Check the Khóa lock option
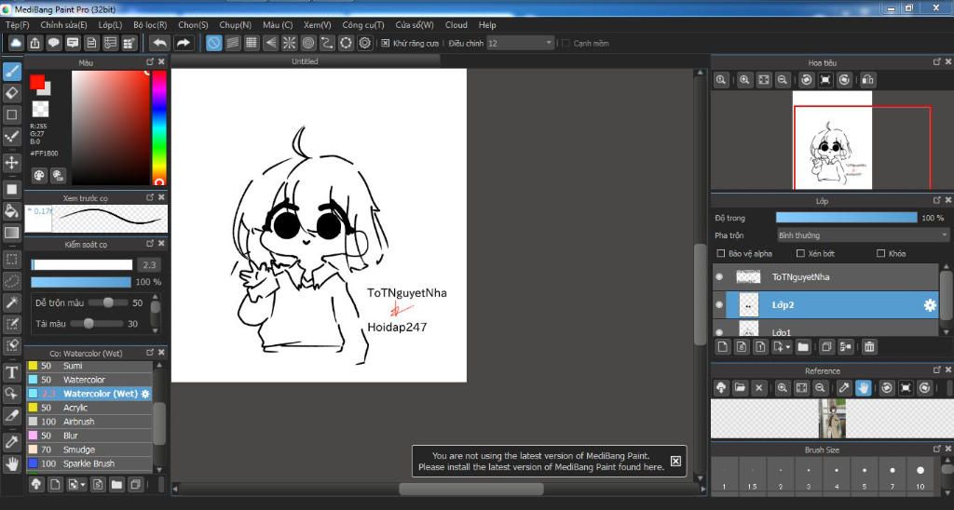This screenshot has height=510, width=954. [x=881, y=253]
